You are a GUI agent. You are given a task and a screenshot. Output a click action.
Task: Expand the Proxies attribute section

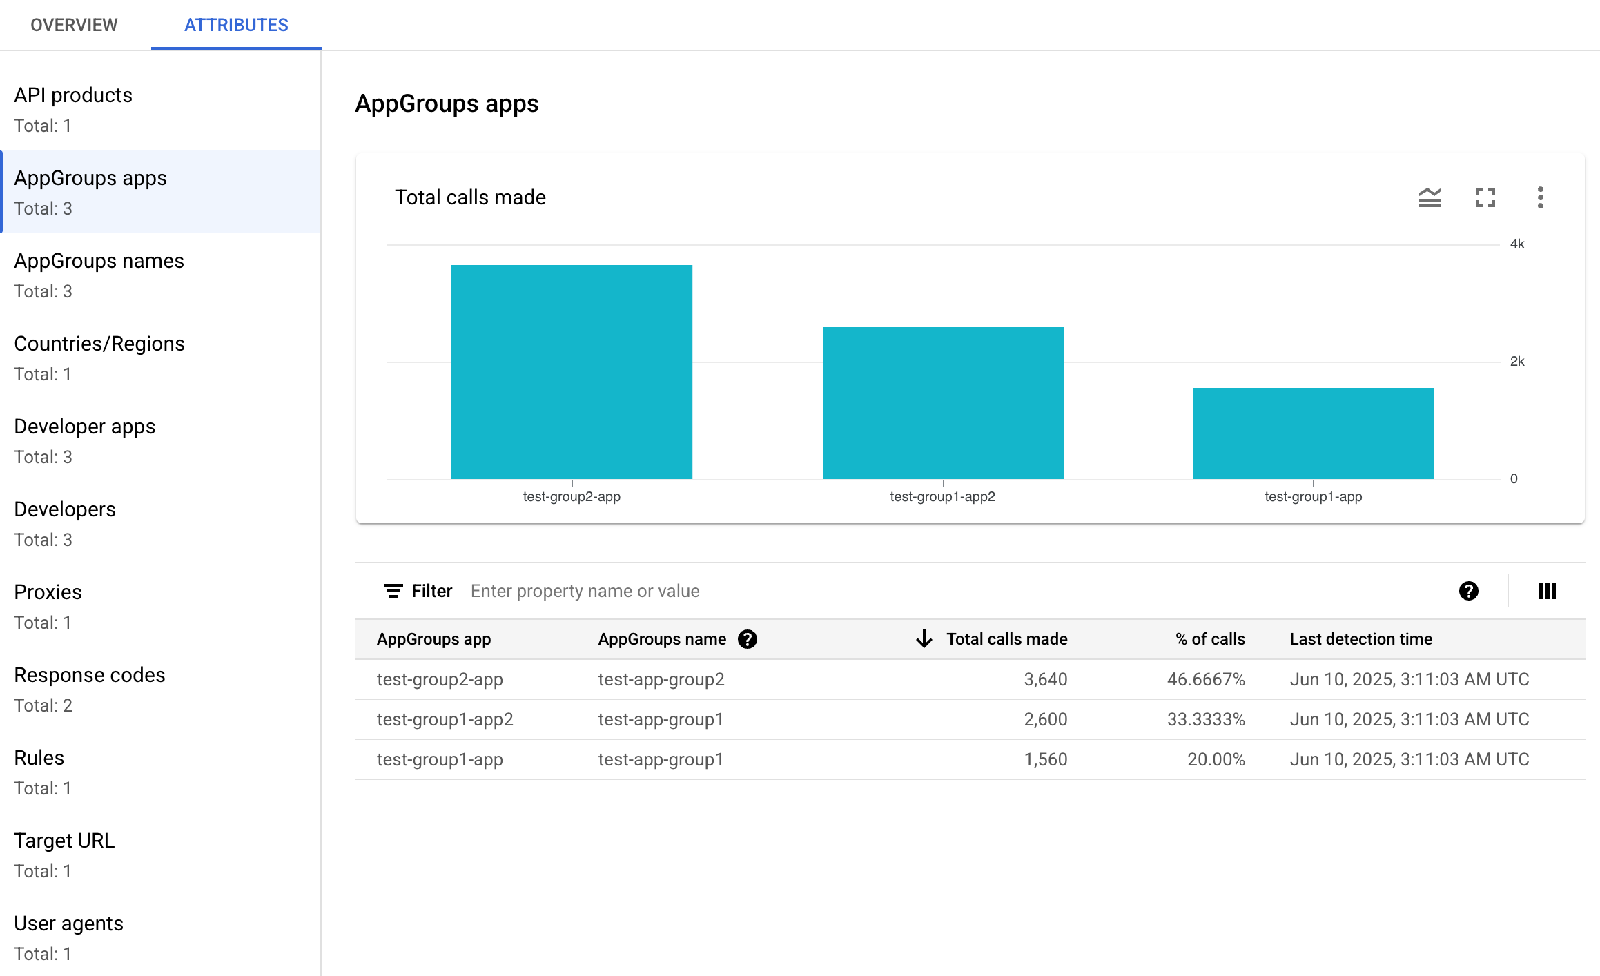(x=48, y=592)
